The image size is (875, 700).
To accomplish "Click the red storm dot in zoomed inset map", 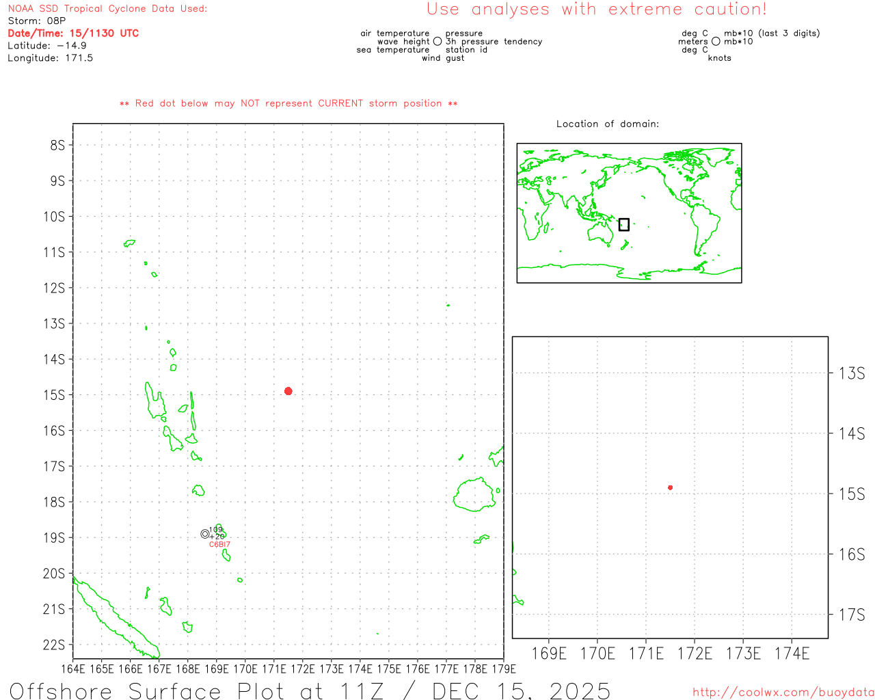I will [x=670, y=487].
